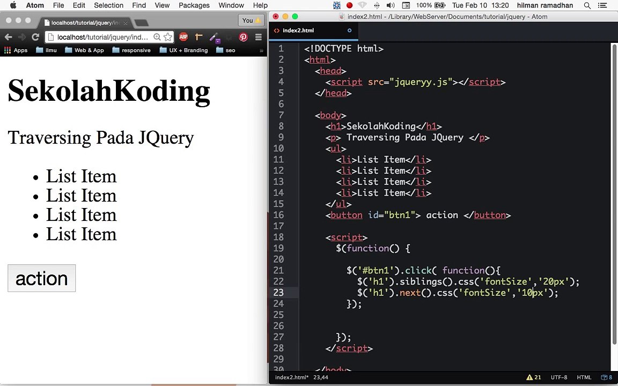Image resolution: width=618 pixels, height=386 pixels.
Task: Click the Pinterest extension button
Action: 243,37
